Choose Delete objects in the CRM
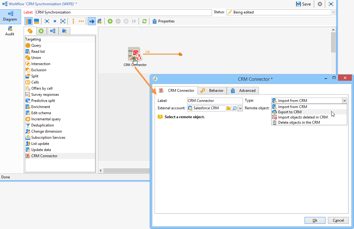 pos(309,122)
